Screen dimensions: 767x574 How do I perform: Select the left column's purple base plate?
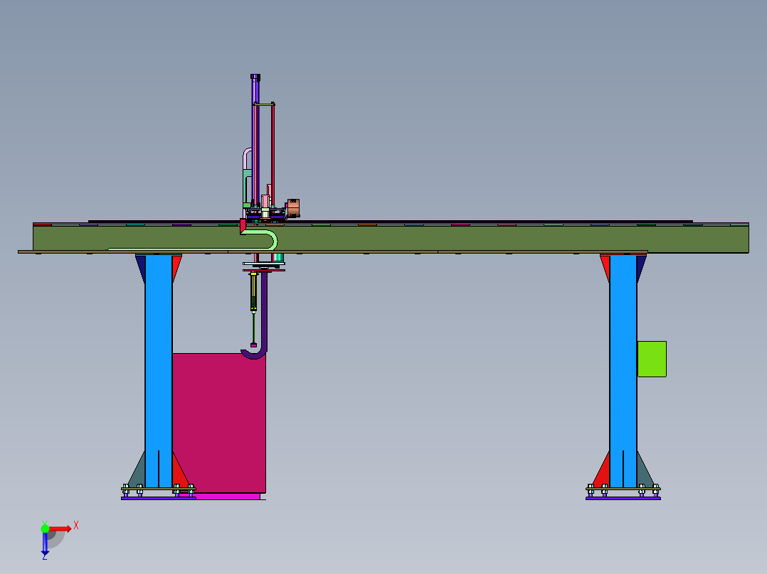(159, 498)
